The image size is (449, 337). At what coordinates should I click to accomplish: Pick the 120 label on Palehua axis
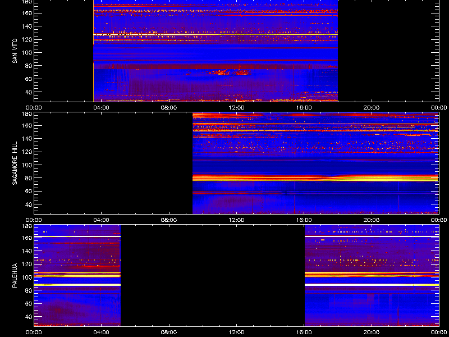point(28,264)
